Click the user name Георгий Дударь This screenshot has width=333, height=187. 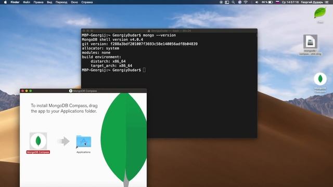tap(312, 2)
